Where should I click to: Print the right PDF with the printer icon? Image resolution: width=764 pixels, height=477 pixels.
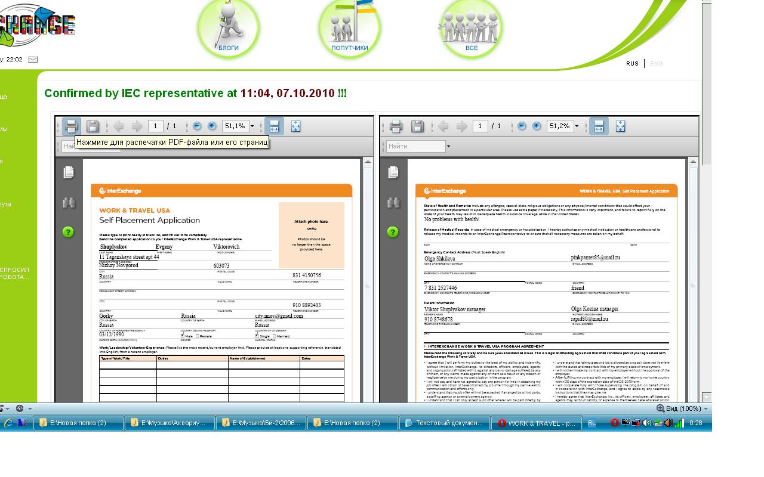coord(396,126)
